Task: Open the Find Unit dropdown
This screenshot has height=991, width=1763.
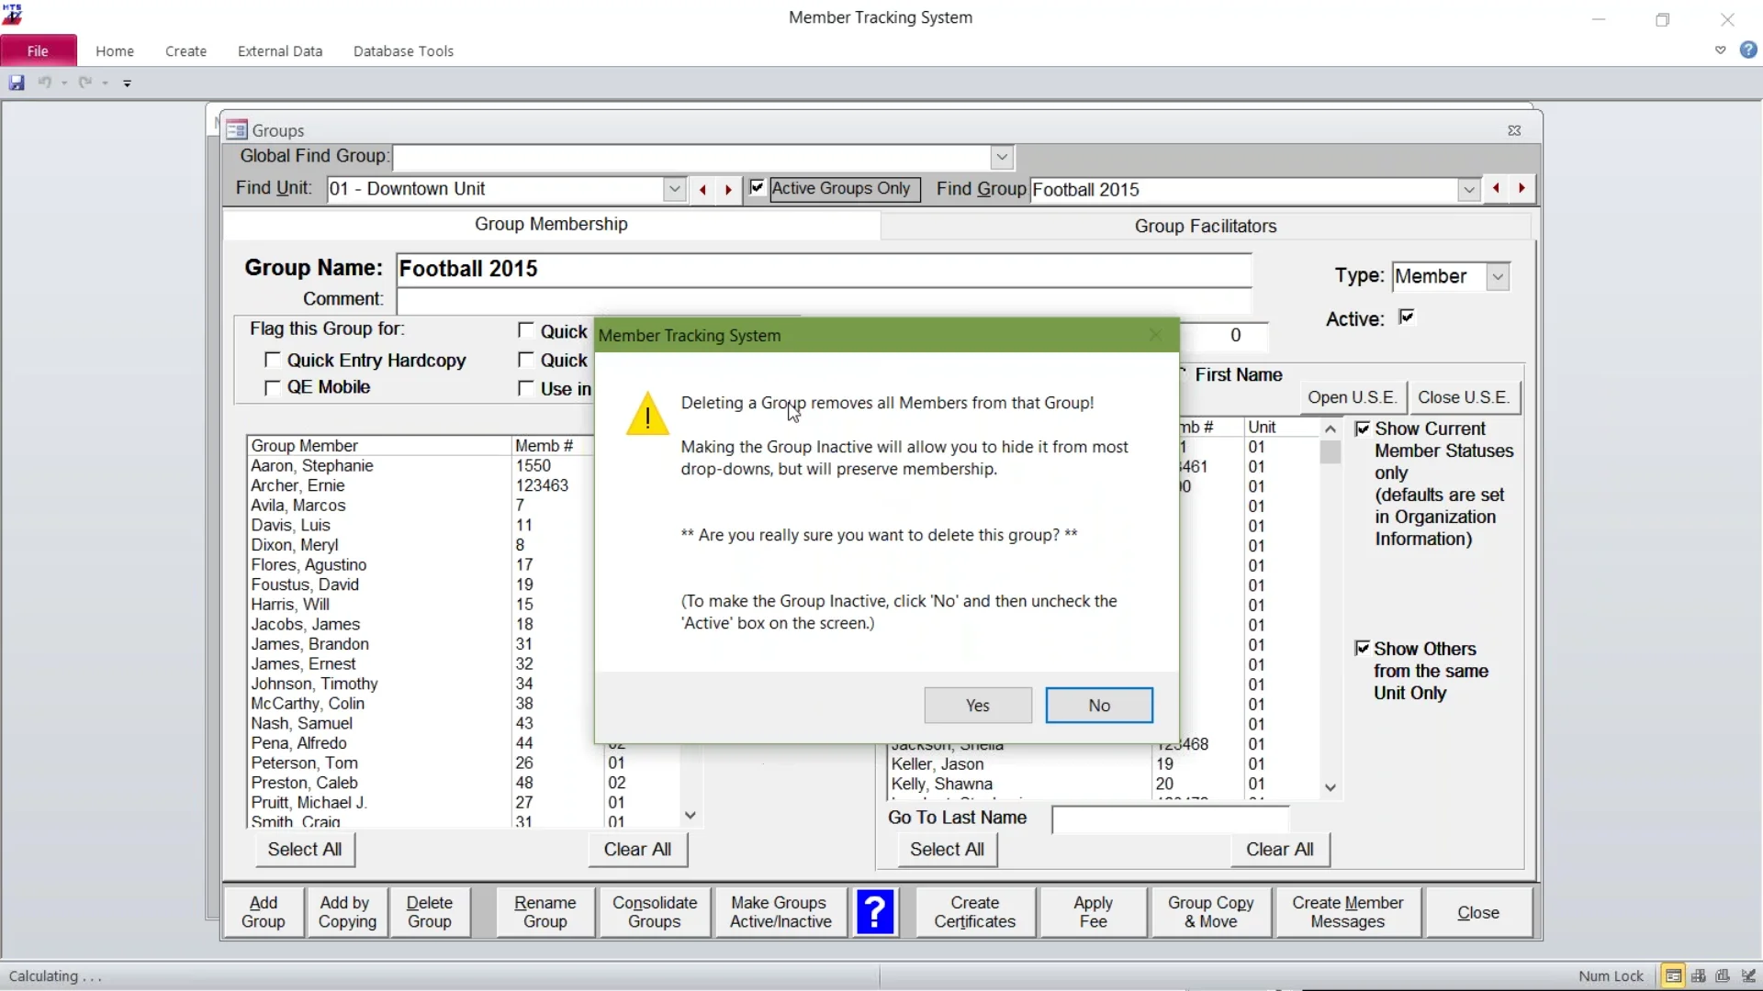Action: click(x=675, y=190)
